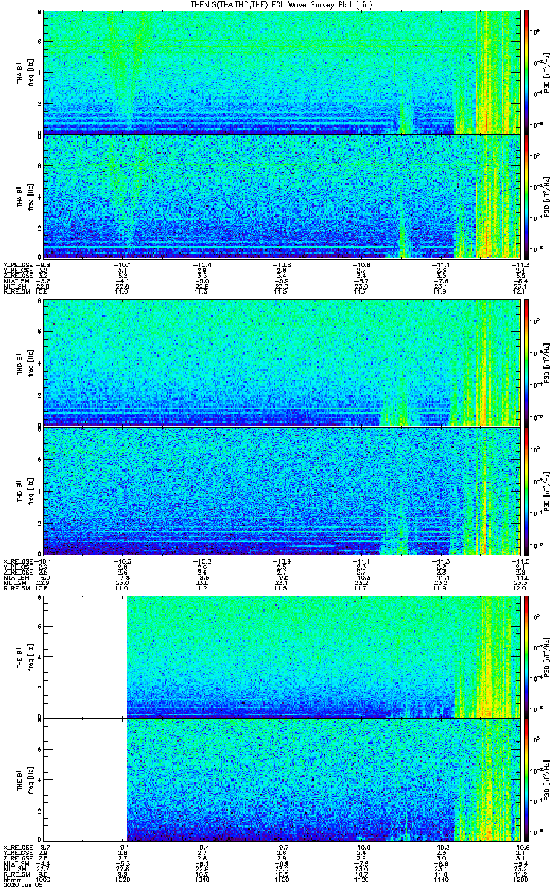Click time tick label 1140
Screen dimensions: 556x890
[x=440, y=880]
